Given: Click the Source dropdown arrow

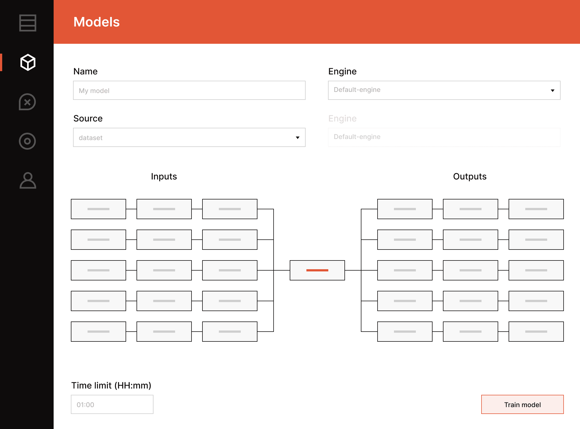Looking at the screenshot, I should coord(297,138).
